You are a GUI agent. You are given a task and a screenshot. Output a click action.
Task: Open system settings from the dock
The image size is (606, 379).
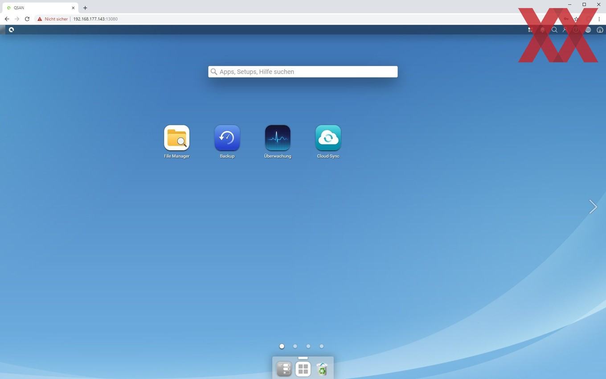pyautogui.click(x=284, y=369)
